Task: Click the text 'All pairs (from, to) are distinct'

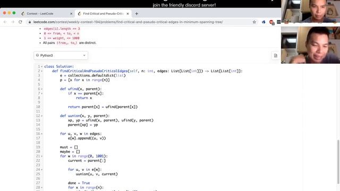Action: click(70, 43)
